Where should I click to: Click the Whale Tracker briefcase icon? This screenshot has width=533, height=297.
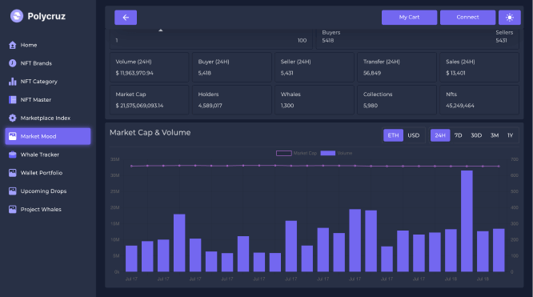click(13, 155)
